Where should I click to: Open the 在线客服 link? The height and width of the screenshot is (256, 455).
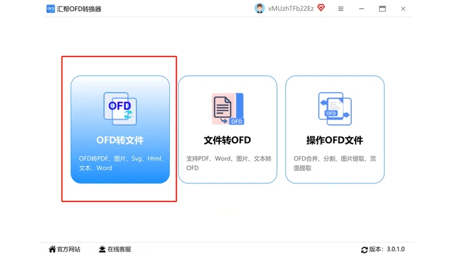click(119, 249)
